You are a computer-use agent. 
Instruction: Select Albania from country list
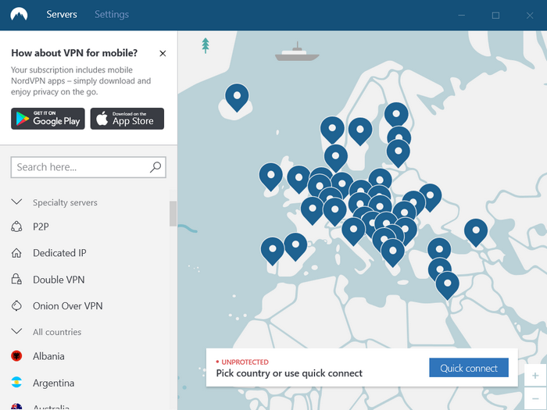pyautogui.click(x=48, y=356)
